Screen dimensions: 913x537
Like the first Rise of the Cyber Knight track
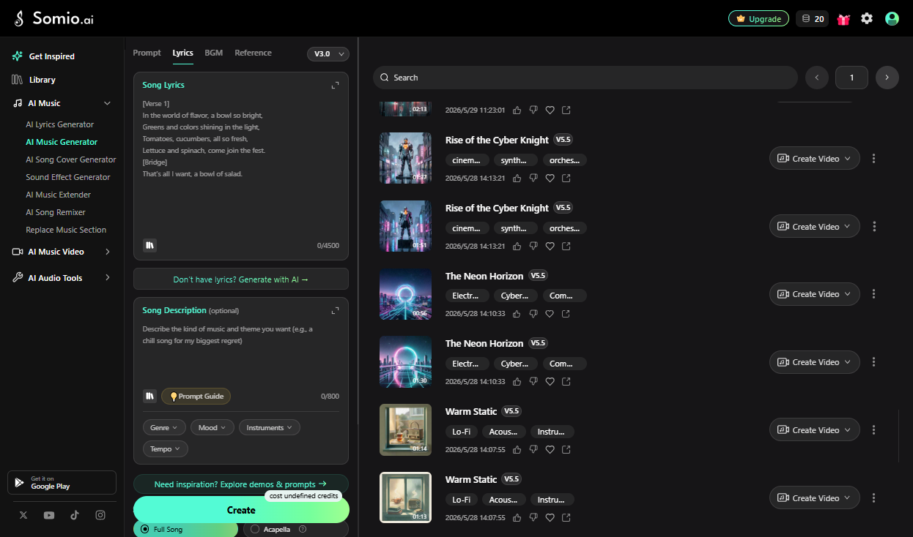(517, 178)
